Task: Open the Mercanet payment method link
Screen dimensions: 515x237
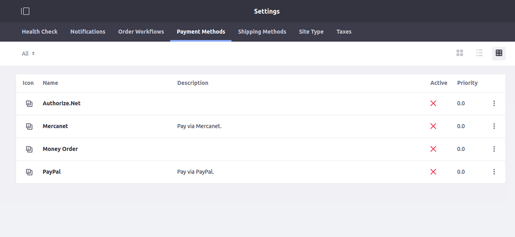Action: (x=55, y=126)
